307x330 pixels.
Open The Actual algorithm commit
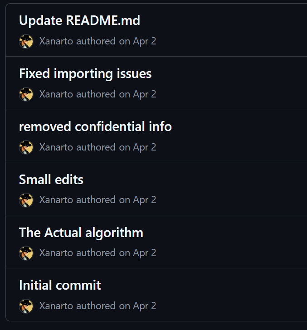tap(81, 233)
